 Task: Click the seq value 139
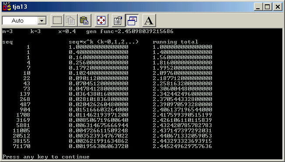(25, 94)
